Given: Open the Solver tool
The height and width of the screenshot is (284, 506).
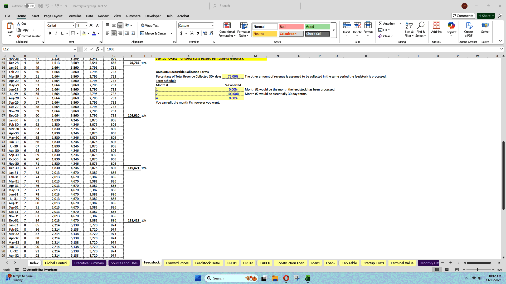Looking at the screenshot, I should 485,28.
